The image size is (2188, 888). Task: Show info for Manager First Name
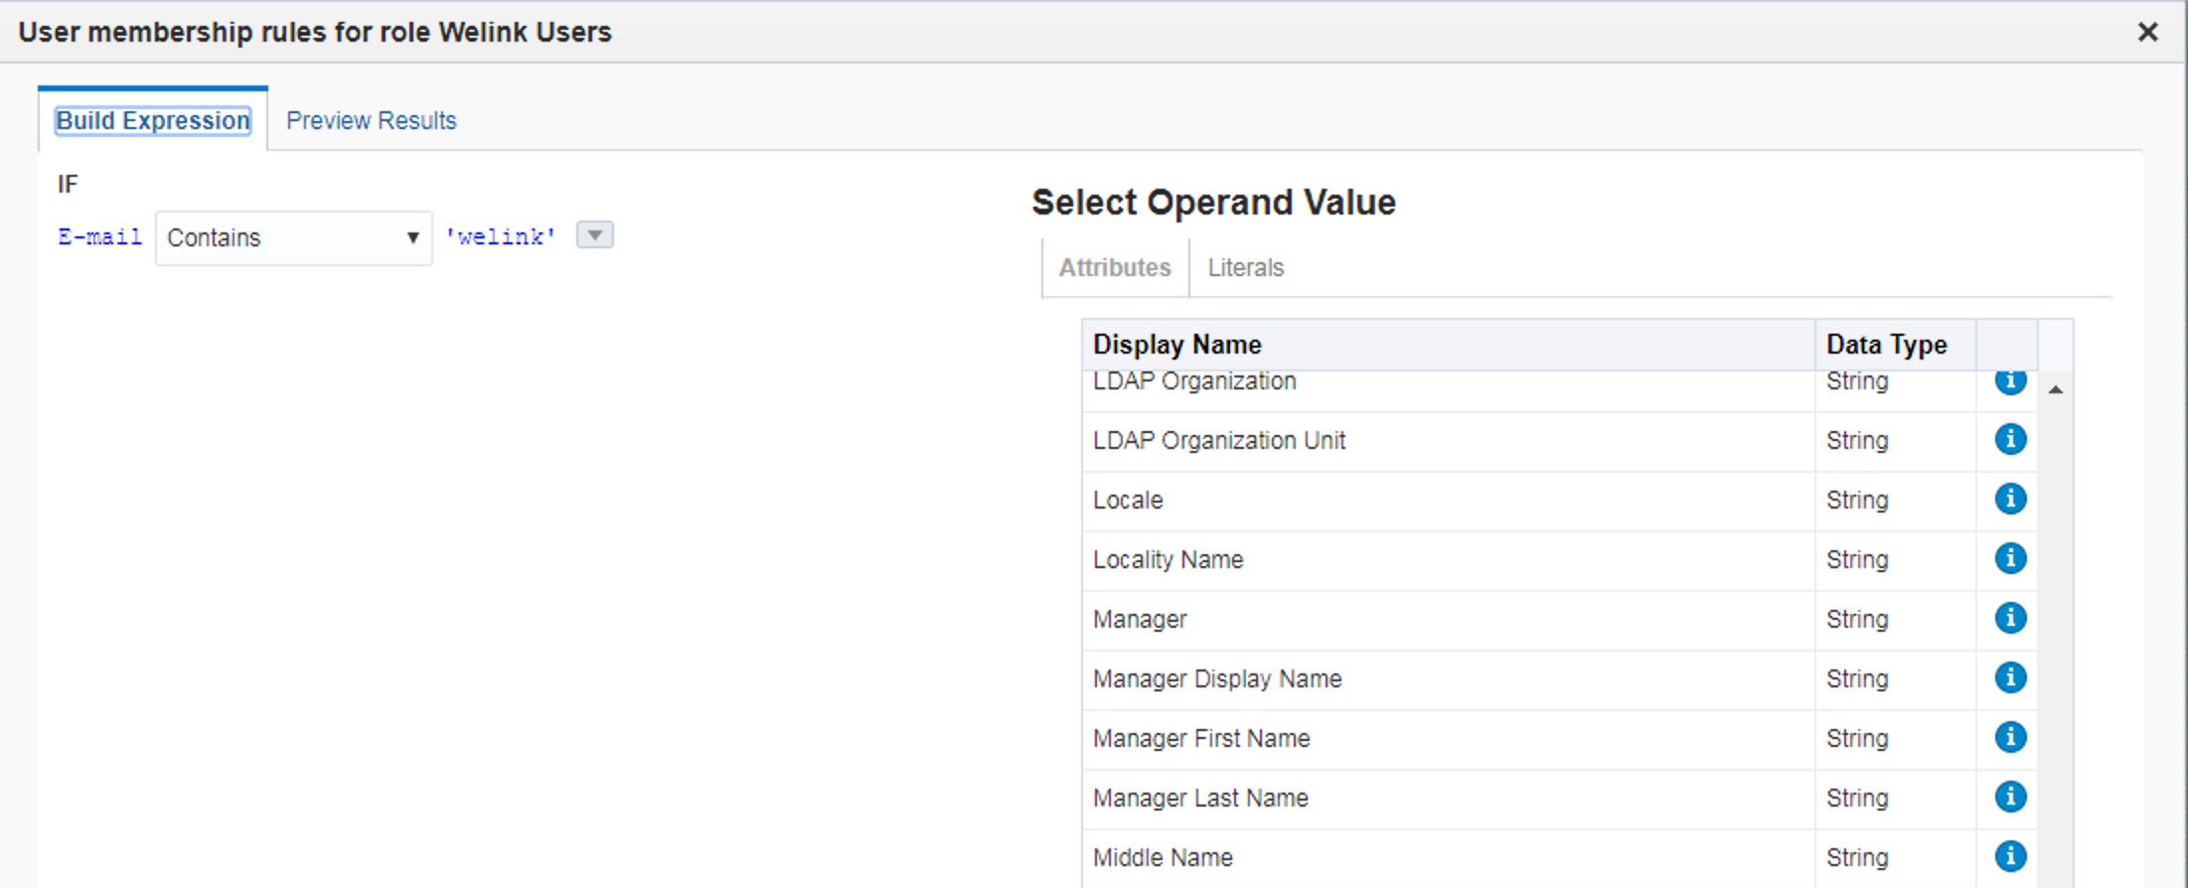2010,737
